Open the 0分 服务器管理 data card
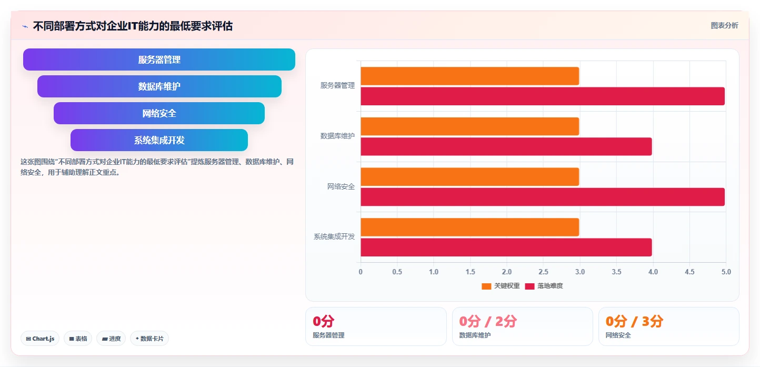The width and height of the screenshot is (760, 367). [376, 326]
